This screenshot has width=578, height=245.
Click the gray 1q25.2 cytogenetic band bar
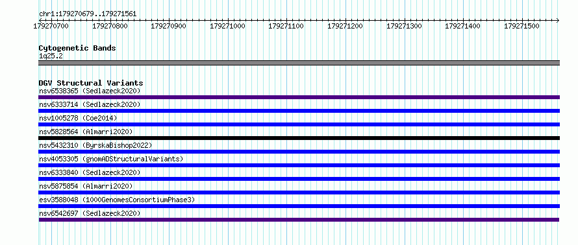299,63
